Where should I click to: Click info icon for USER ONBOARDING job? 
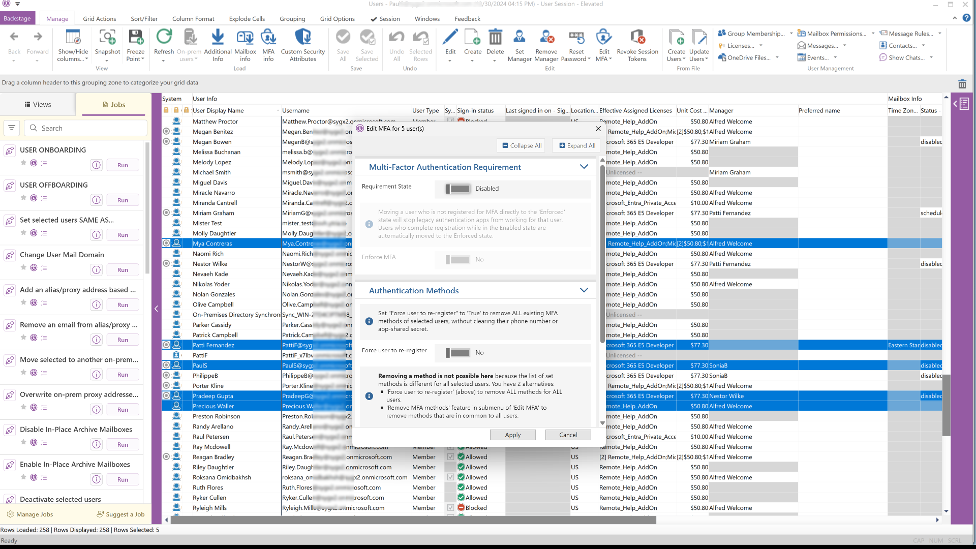click(x=97, y=165)
